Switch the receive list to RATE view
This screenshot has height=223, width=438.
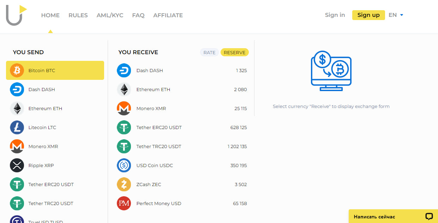(209, 52)
